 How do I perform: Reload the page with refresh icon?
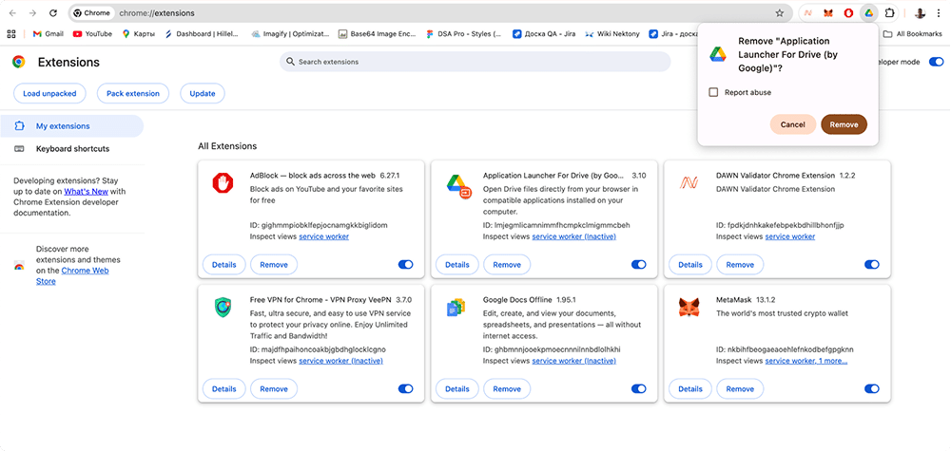(x=52, y=13)
